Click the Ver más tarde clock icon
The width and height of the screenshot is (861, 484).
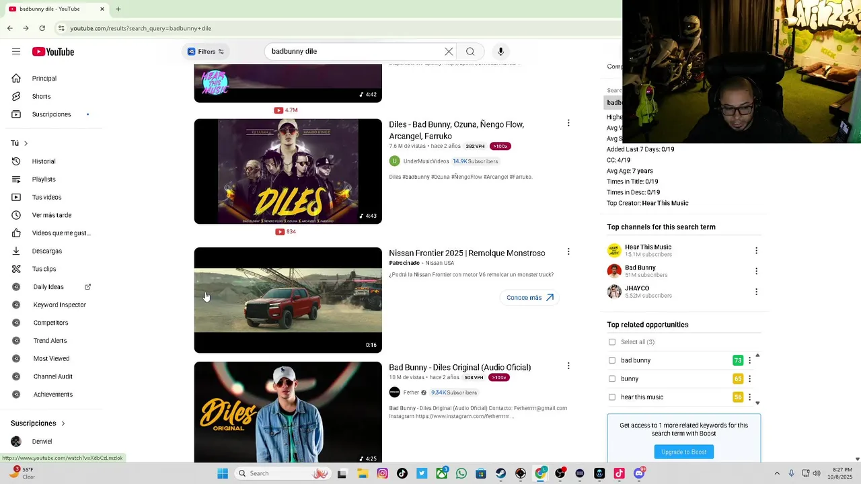(x=16, y=215)
